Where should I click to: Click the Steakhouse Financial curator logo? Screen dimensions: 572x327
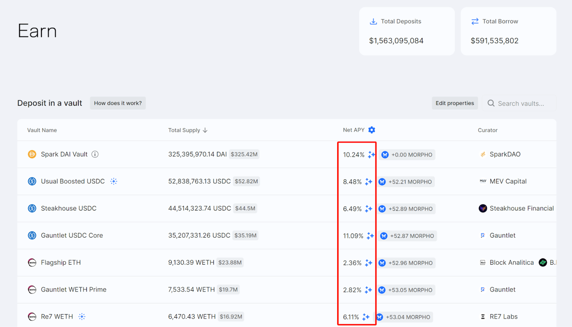[483, 208]
